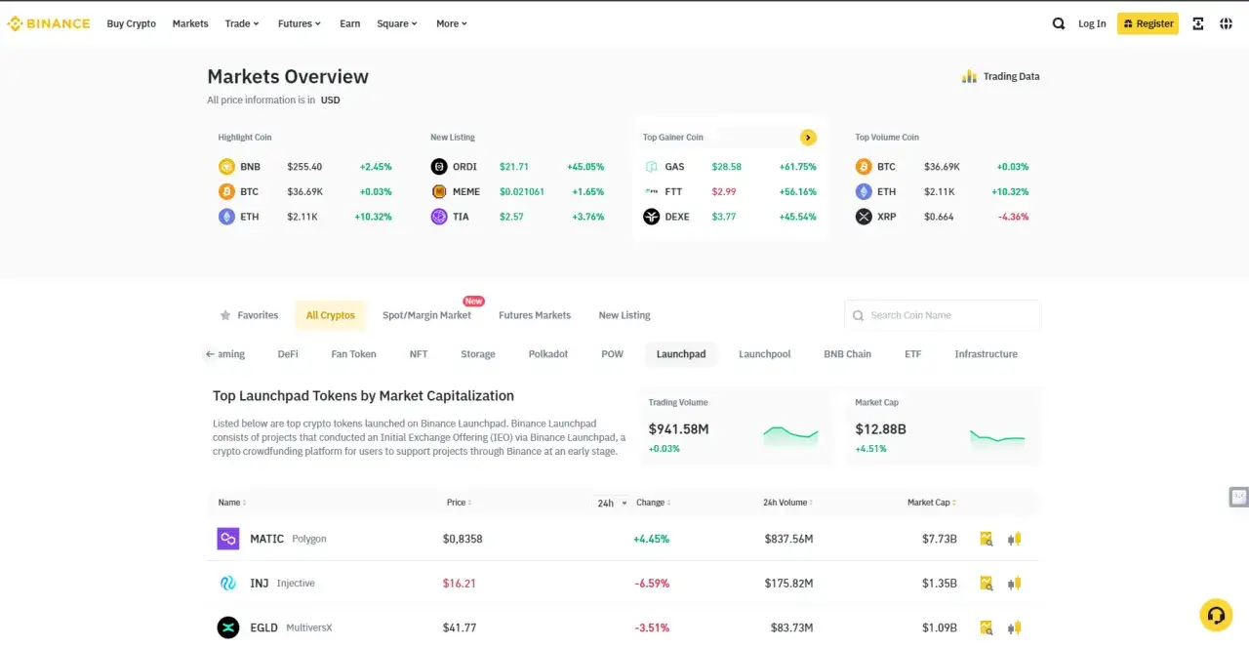Open the search magnifier icon in header
Image resolution: width=1249 pixels, height=647 pixels.
(x=1059, y=23)
